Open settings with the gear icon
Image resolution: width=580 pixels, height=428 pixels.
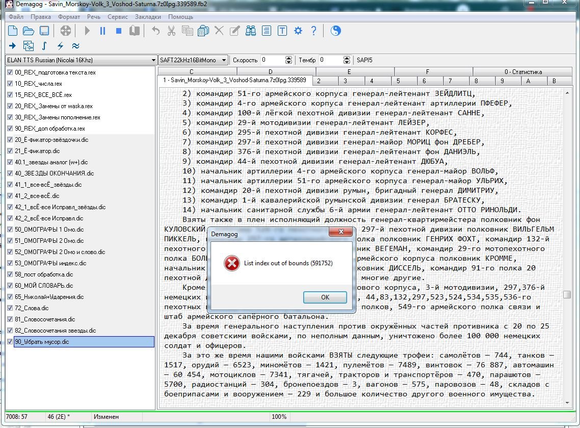(298, 31)
